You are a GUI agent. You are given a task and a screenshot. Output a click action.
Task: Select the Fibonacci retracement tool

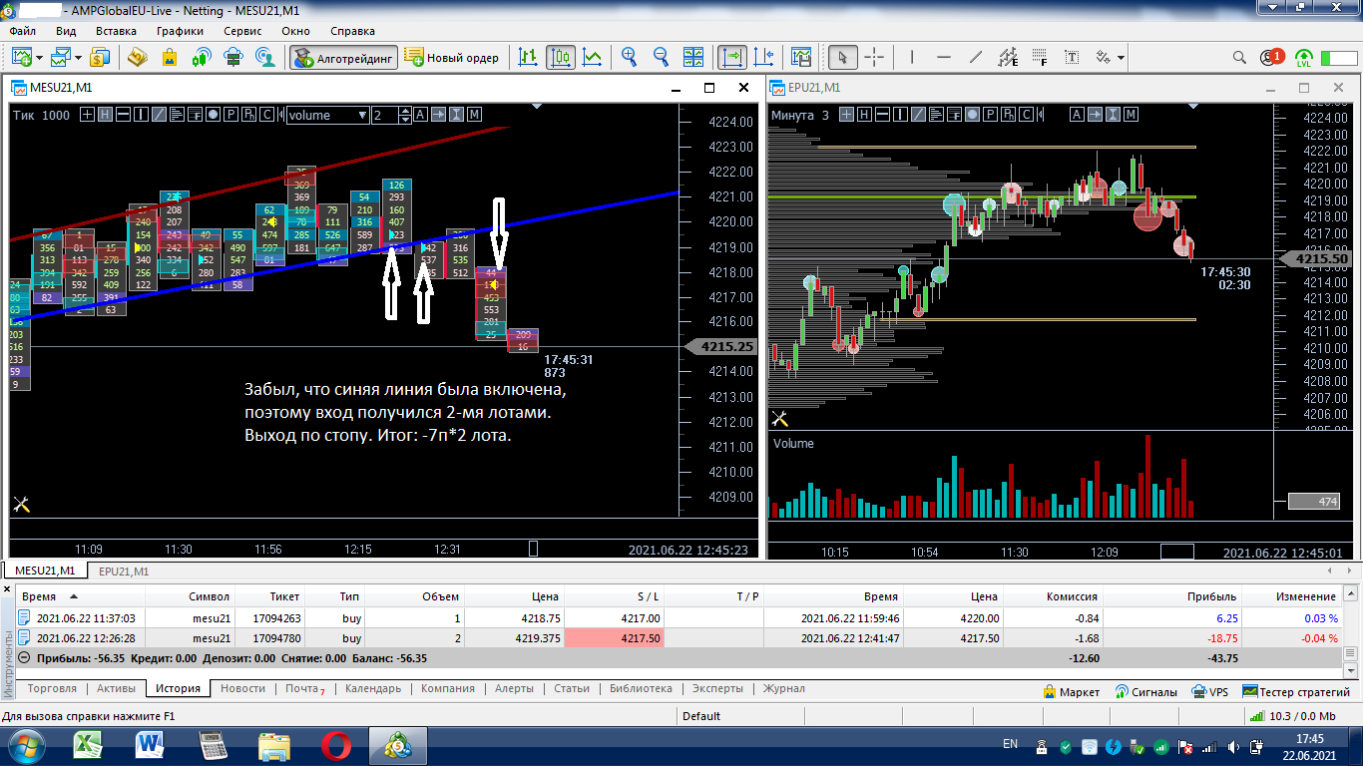1040,57
